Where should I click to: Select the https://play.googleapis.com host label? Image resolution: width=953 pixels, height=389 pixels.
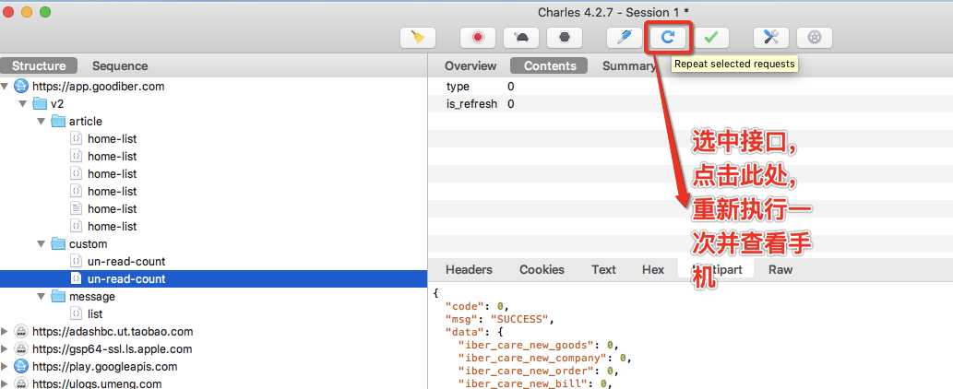click(x=104, y=367)
